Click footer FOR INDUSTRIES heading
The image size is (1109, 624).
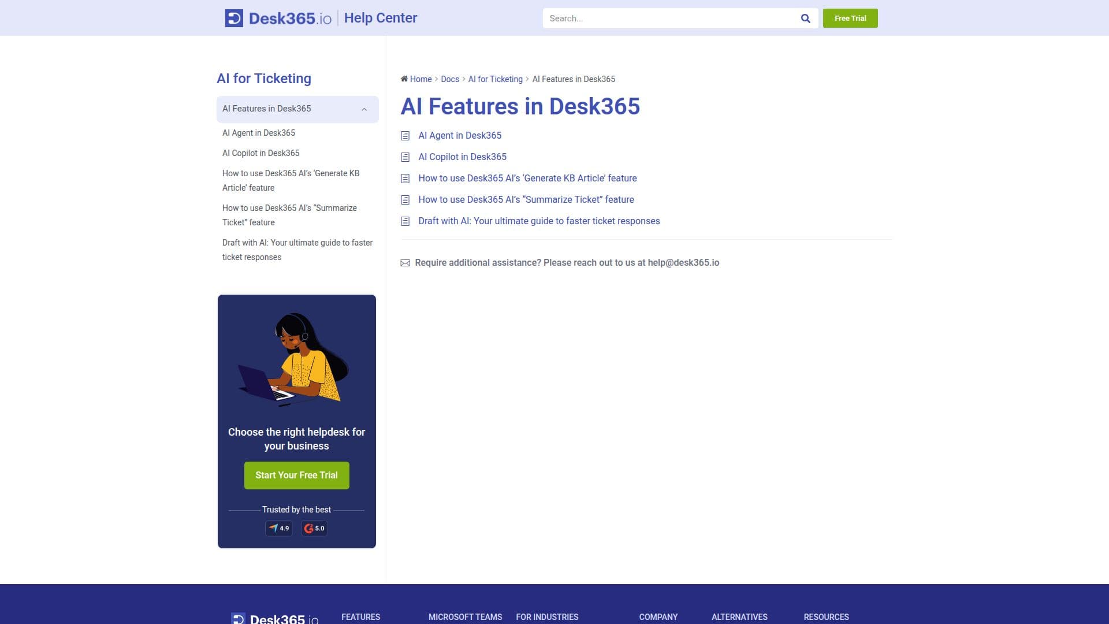[x=547, y=617]
